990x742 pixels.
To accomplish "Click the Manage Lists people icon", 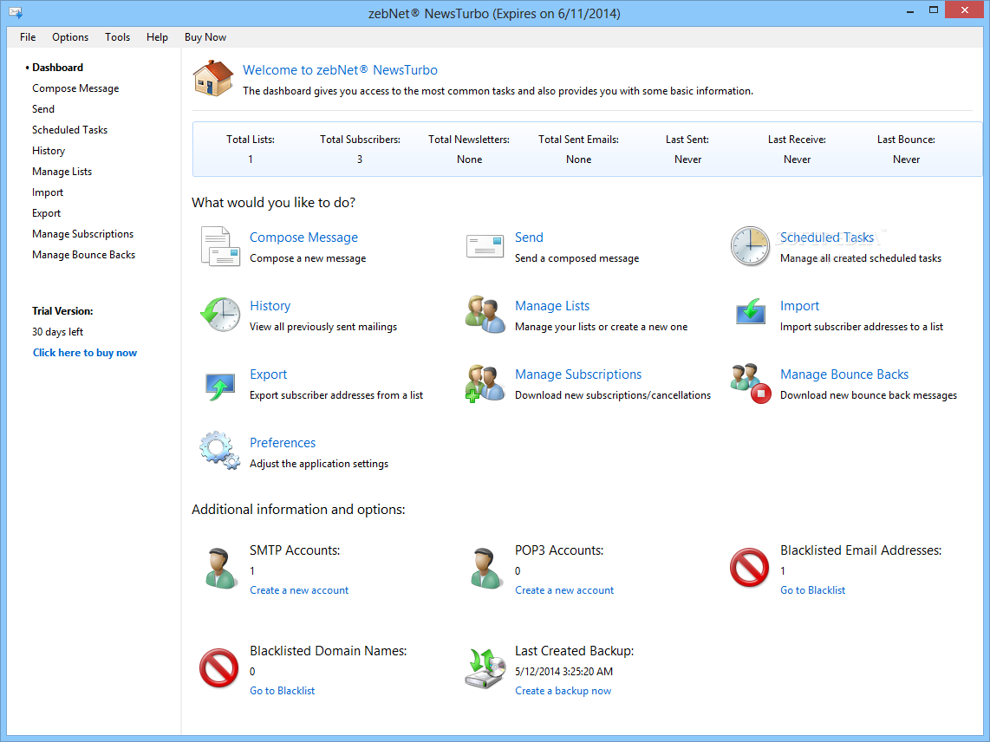I will [485, 315].
